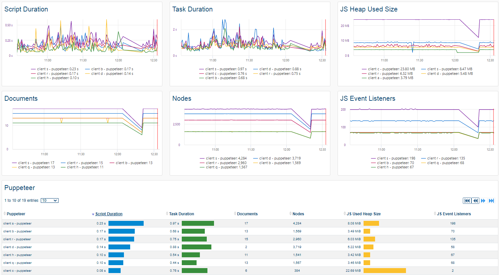Sort by the Puppeteer column header
The width and height of the screenshot is (499, 275).
[x=16, y=214]
